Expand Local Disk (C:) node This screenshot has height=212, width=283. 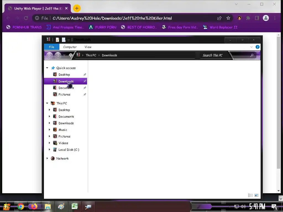(x=49, y=149)
